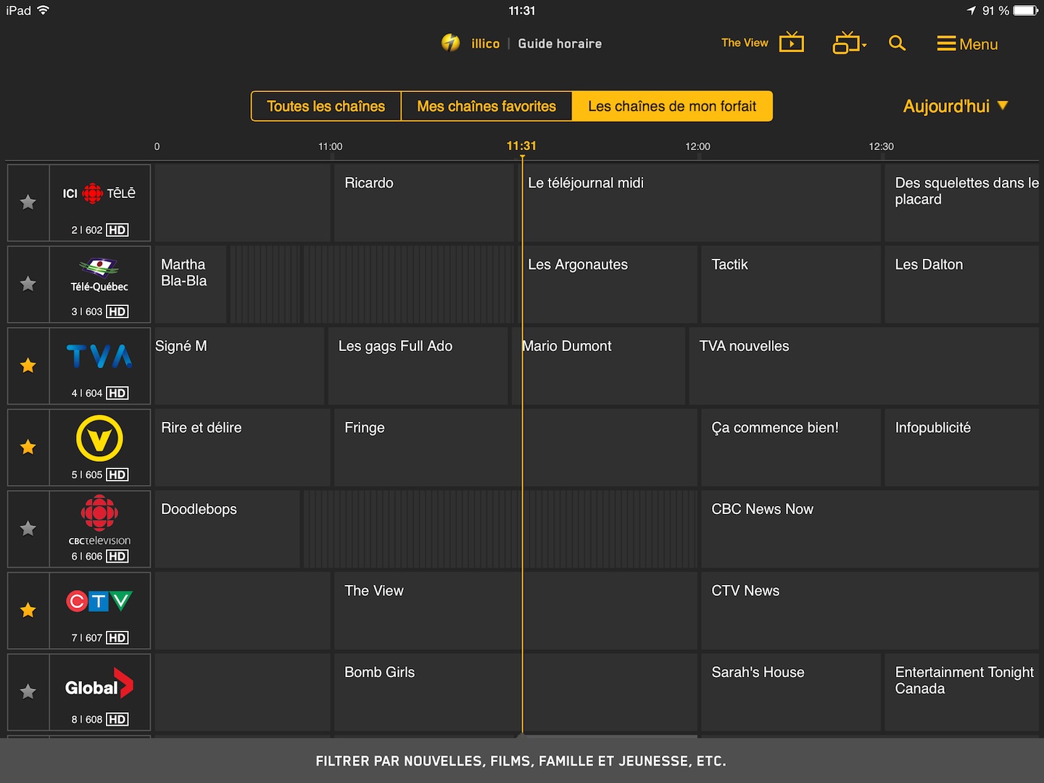Tap the TV play icon beside The View
Screen dimensions: 1044x783
(791, 43)
